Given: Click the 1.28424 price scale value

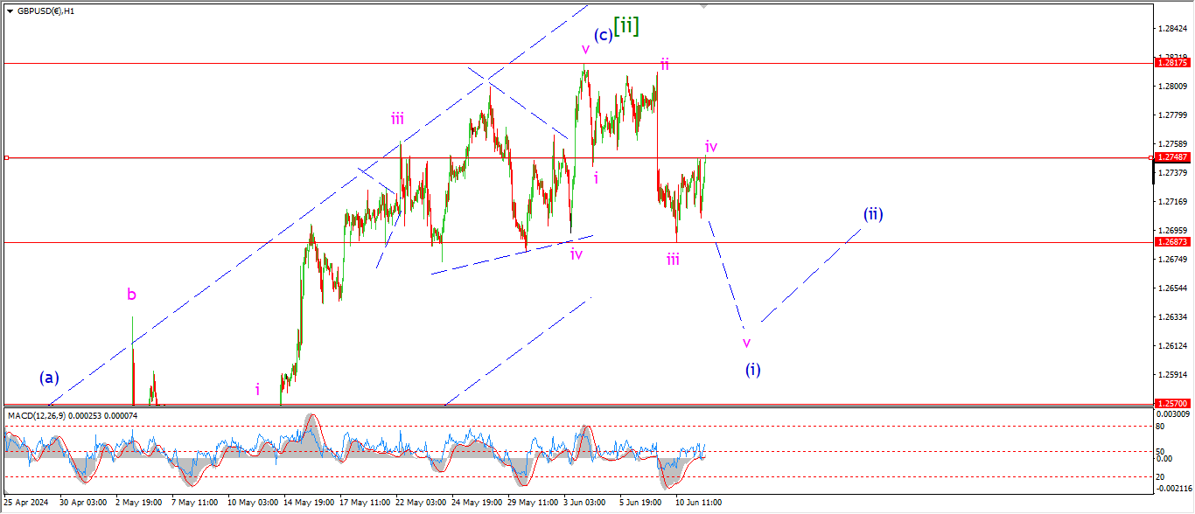Looking at the screenshot, I should point(1171,29).
